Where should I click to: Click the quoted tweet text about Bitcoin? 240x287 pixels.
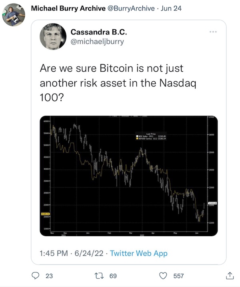click(118, 83)
